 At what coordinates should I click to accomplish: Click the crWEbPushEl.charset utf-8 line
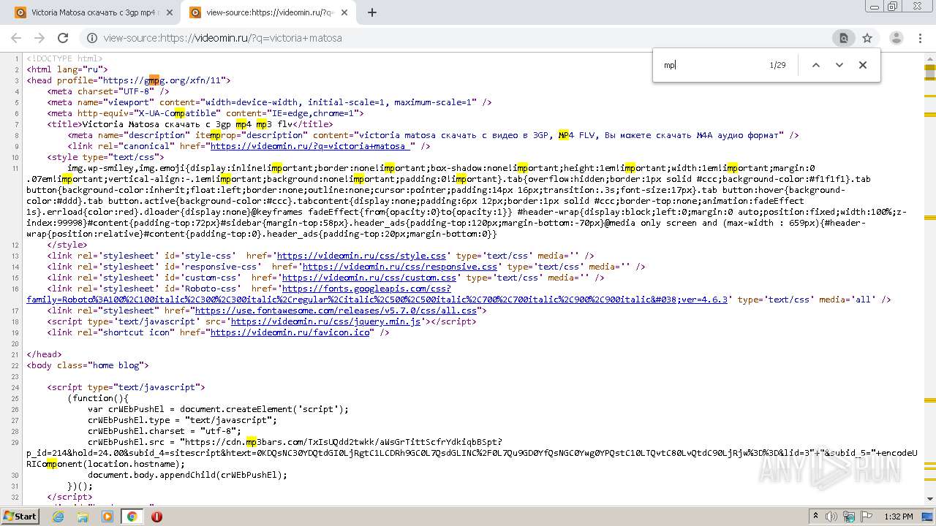pos(165,431)
